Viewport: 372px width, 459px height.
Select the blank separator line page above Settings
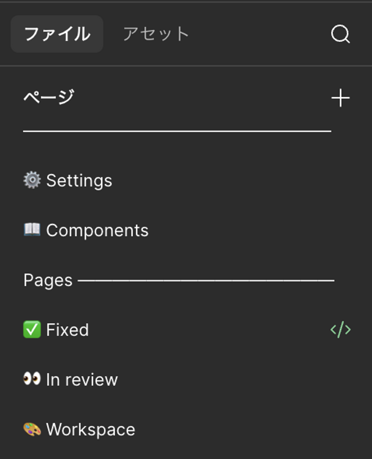pyautogui.click(x=177, y=131)
